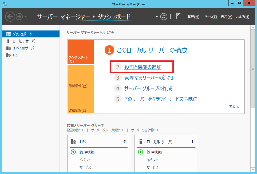The image size is (257, 174).
Task: Select すべてのサーバー in the sidebar
Action: 25,48
